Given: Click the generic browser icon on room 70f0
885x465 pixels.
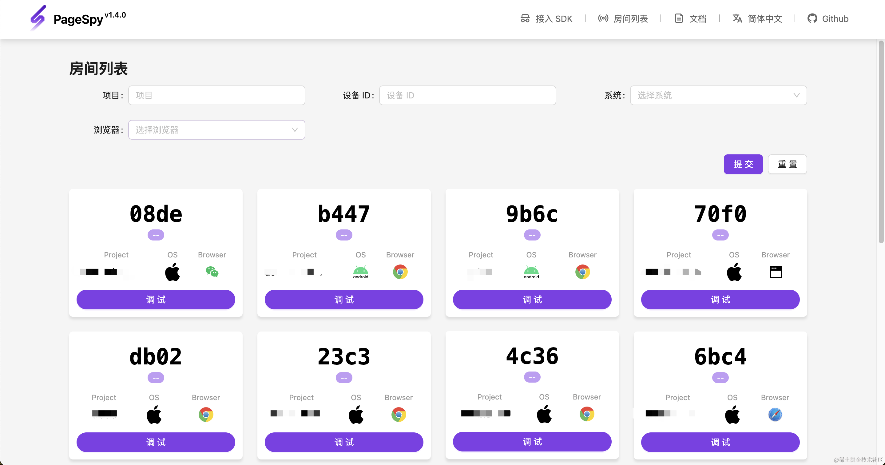Looking at the screenshot, I should click(776, 272).
